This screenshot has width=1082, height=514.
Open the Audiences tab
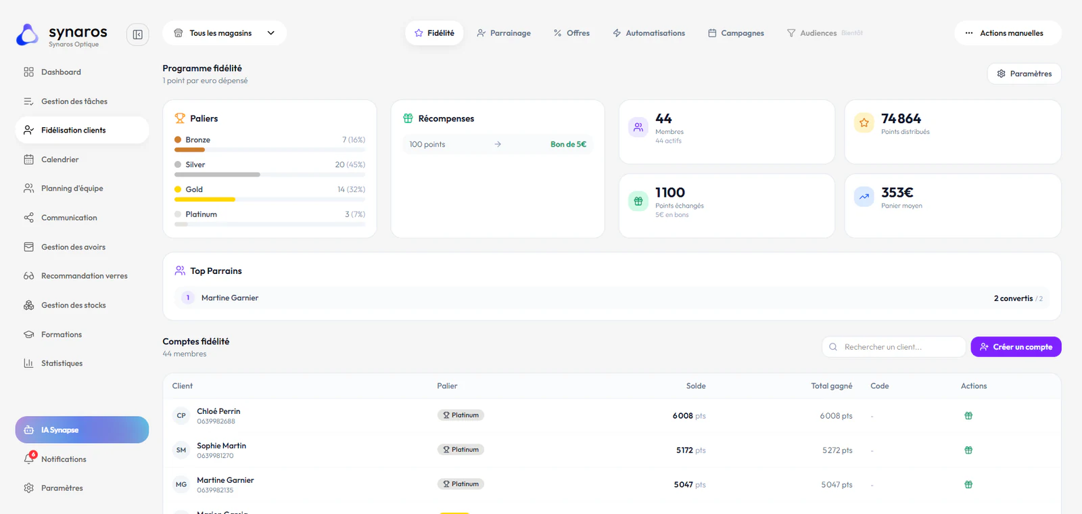[x=824, y=33]
